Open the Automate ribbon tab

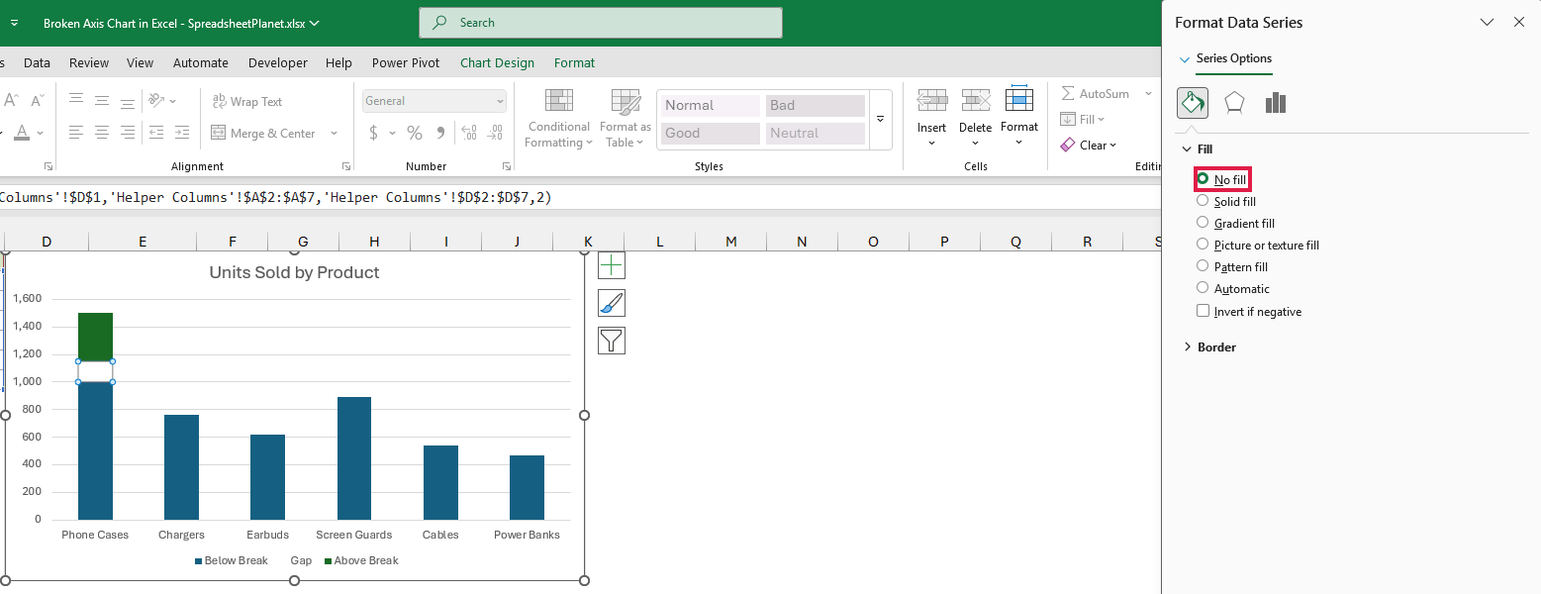coord(201,62)
